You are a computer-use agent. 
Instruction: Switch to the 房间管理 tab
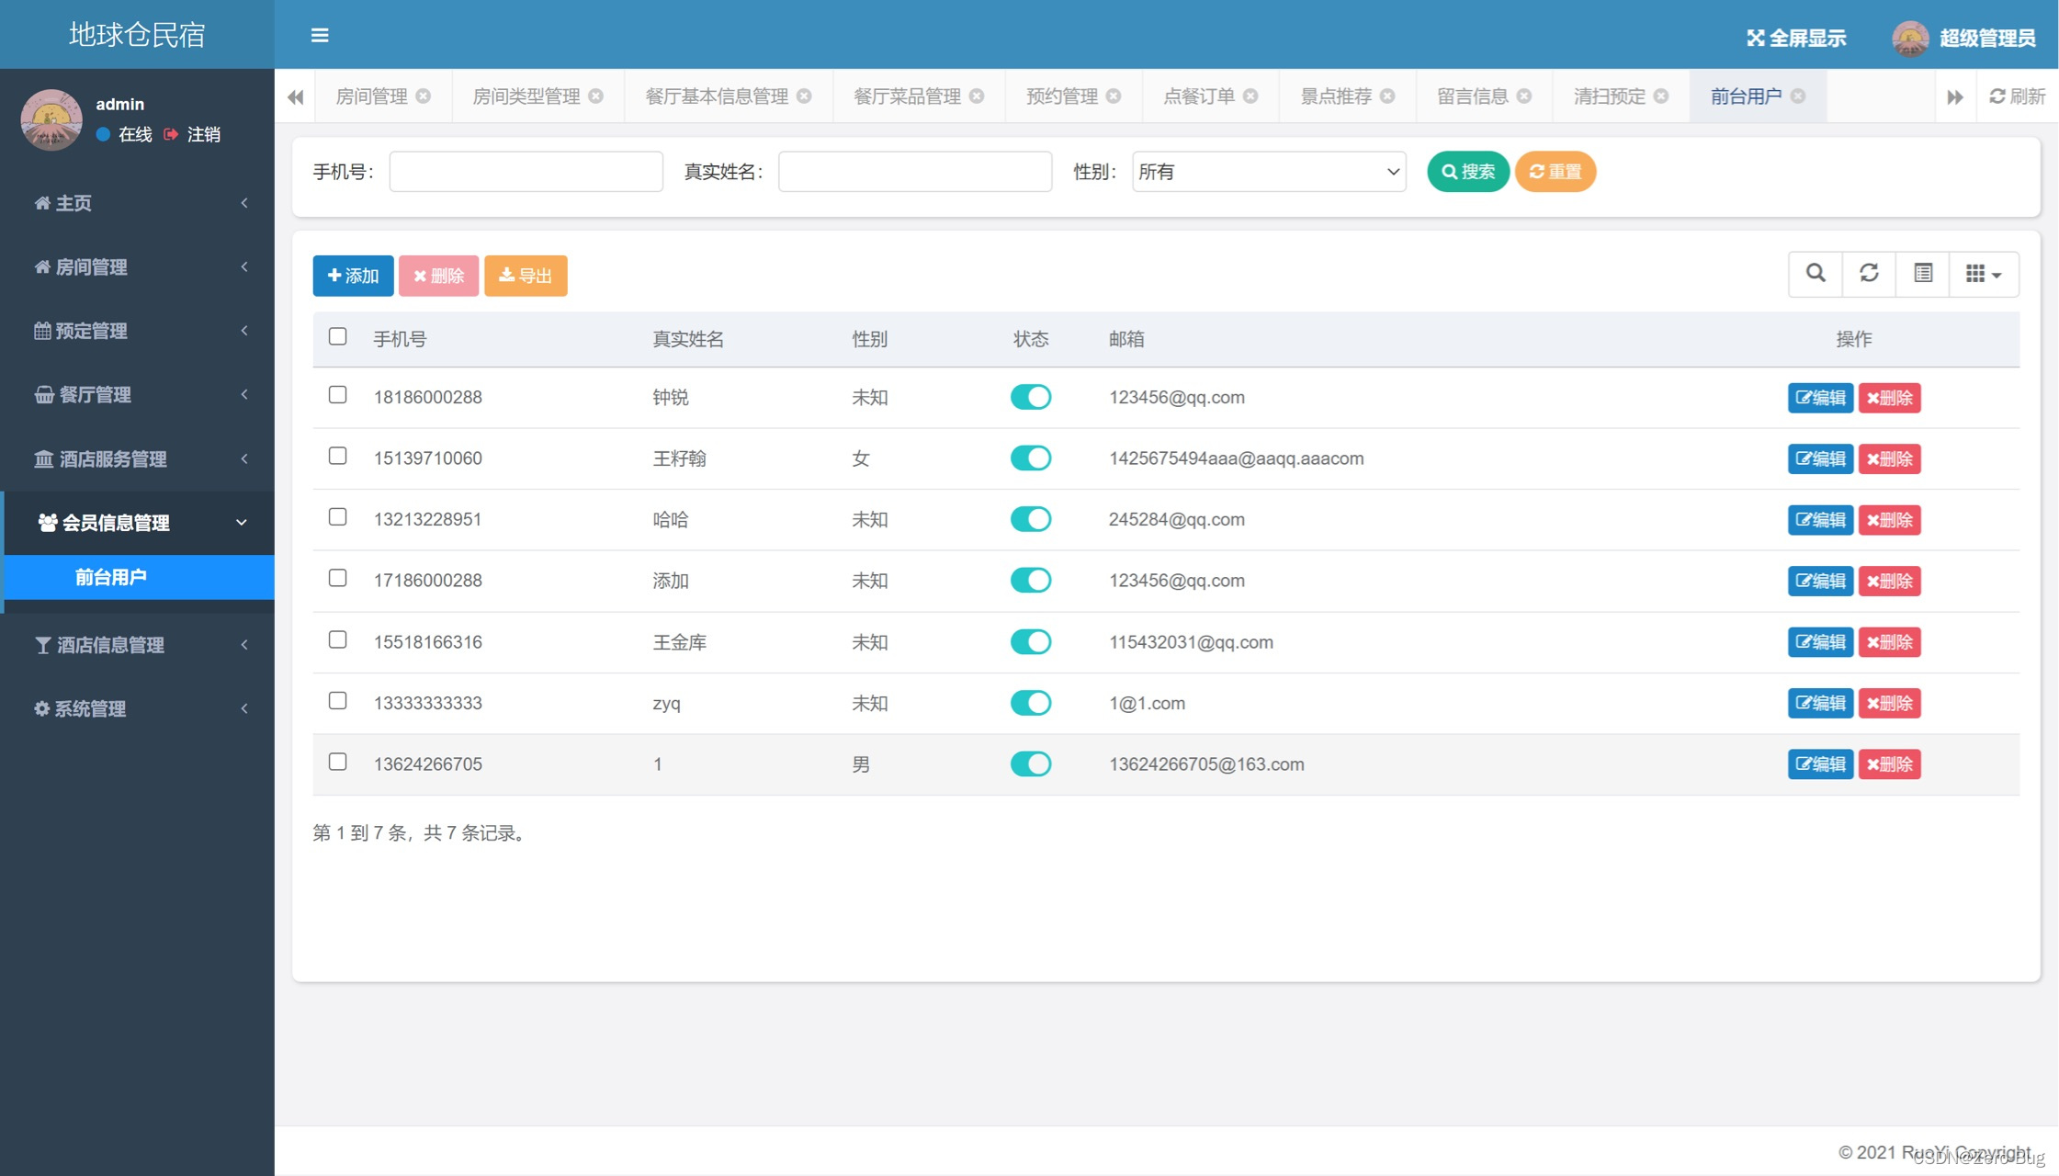372,96
